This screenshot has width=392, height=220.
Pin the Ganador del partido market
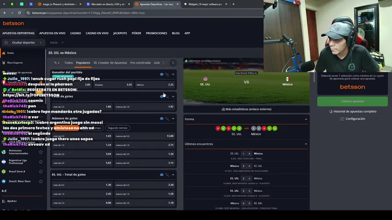[167, 74]
